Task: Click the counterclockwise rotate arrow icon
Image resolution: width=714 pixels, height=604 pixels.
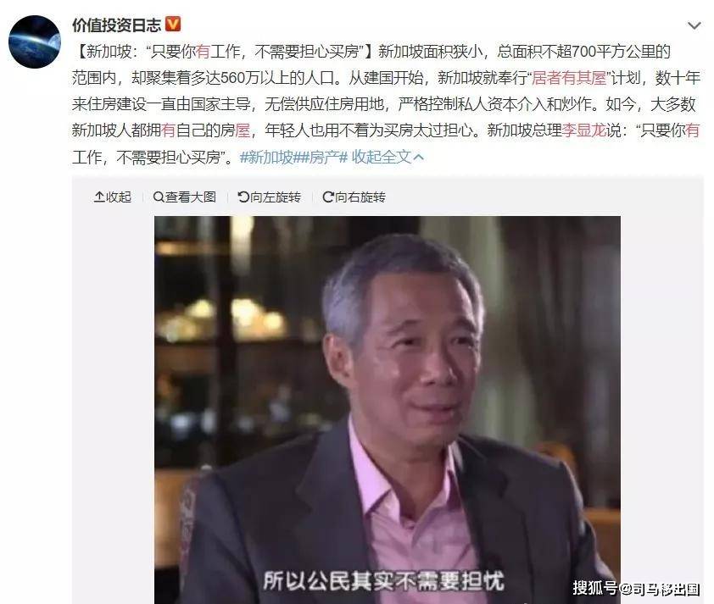Action: tap(243, 197)
